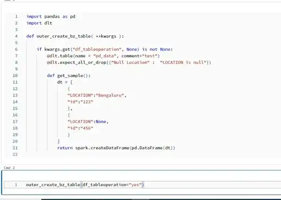Click the 'def get_sample():' line
This screenshot has height=200, width=281.
pos(69,76)
